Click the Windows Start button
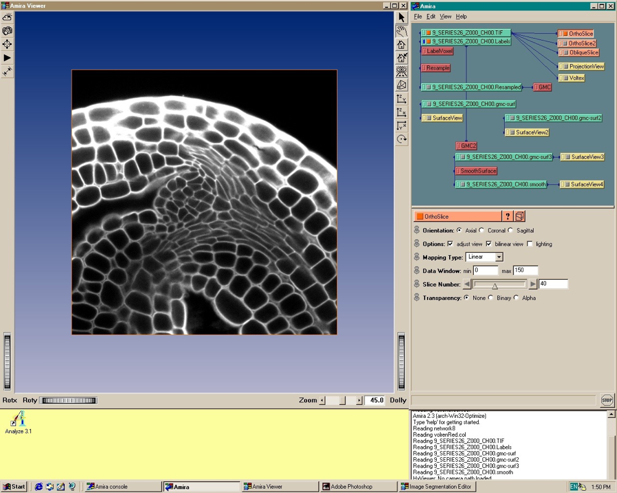This screenshot has width=617, height=493. (x=14, y=487)
